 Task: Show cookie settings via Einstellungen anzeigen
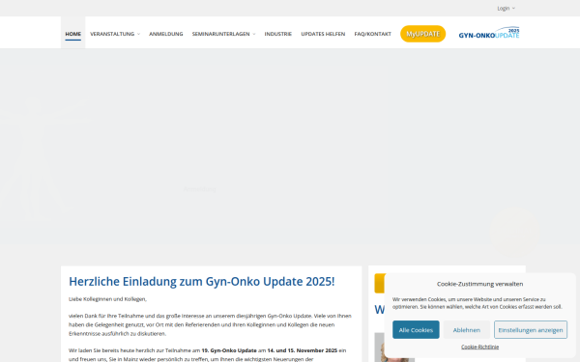coord(531,330)
